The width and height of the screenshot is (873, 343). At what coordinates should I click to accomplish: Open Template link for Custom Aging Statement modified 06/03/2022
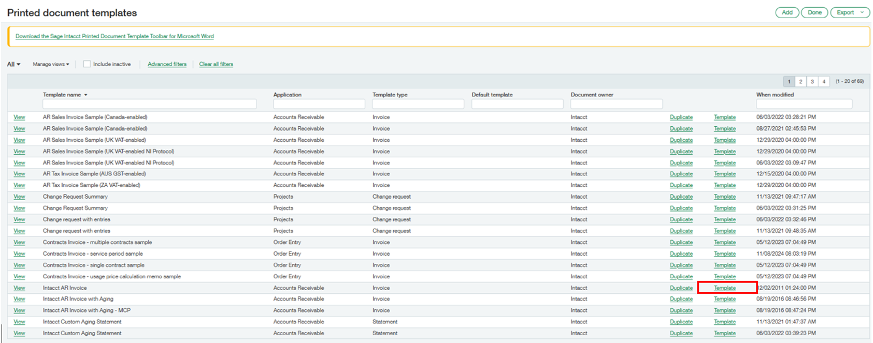coord(724,334)
